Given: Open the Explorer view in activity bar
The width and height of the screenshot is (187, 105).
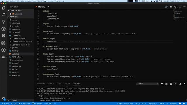Looking at the screenshot, I should point(4,8).
